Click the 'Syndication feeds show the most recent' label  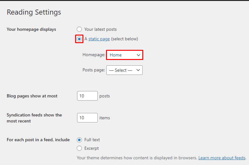[34, 118]
